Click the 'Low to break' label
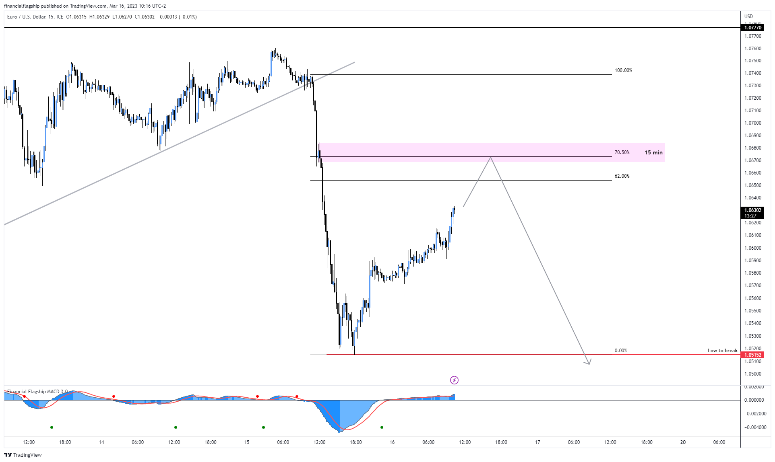 [723, 351]
